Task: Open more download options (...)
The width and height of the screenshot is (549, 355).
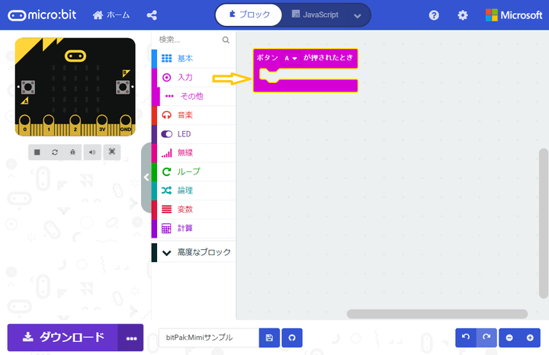Action: click(131, 338)
